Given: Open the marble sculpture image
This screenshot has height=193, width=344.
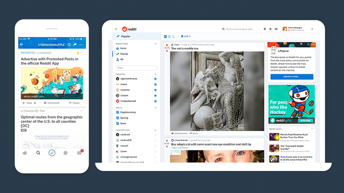Looking at the screenshot, I should click(x=217, y=91).
